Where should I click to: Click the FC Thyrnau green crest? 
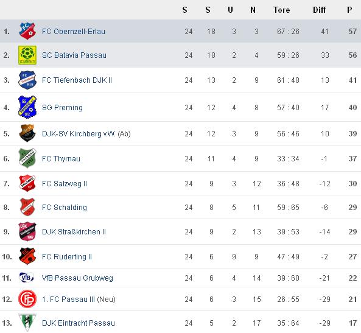(27, 158)
